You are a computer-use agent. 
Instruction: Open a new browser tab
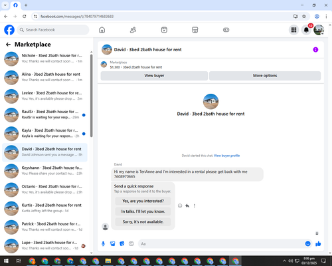tap(26, 5)
